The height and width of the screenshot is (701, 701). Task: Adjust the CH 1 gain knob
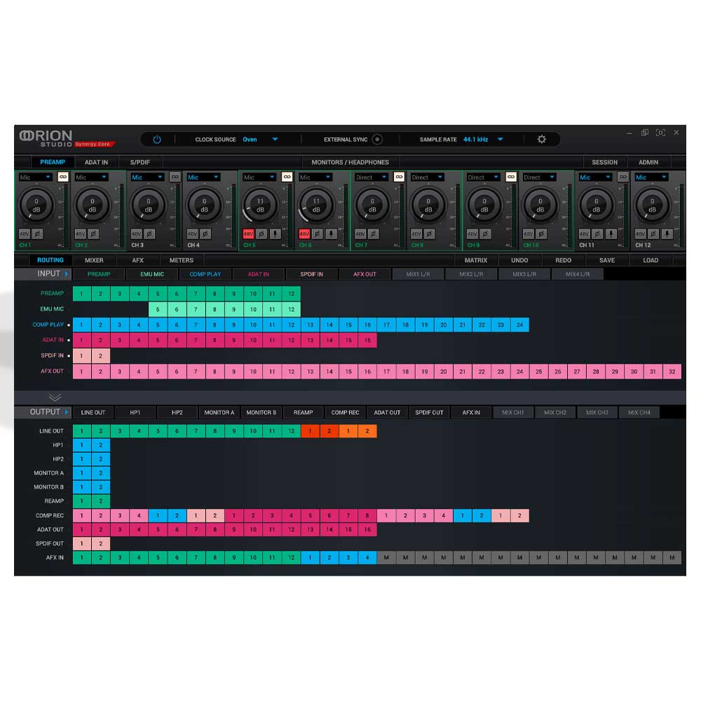pos(36,205)
